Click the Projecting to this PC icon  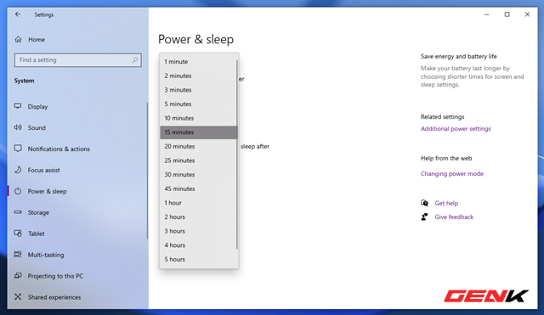coord(18,276)
